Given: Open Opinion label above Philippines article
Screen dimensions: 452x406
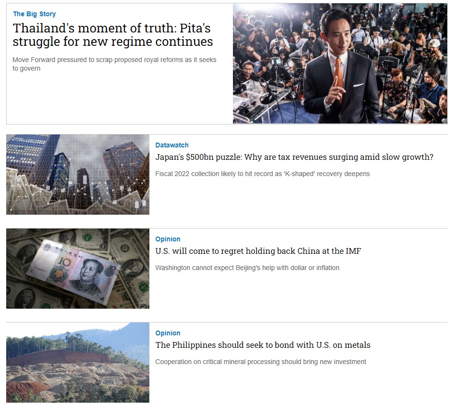Looking at the screenshot, I should (x=168, y=333).
